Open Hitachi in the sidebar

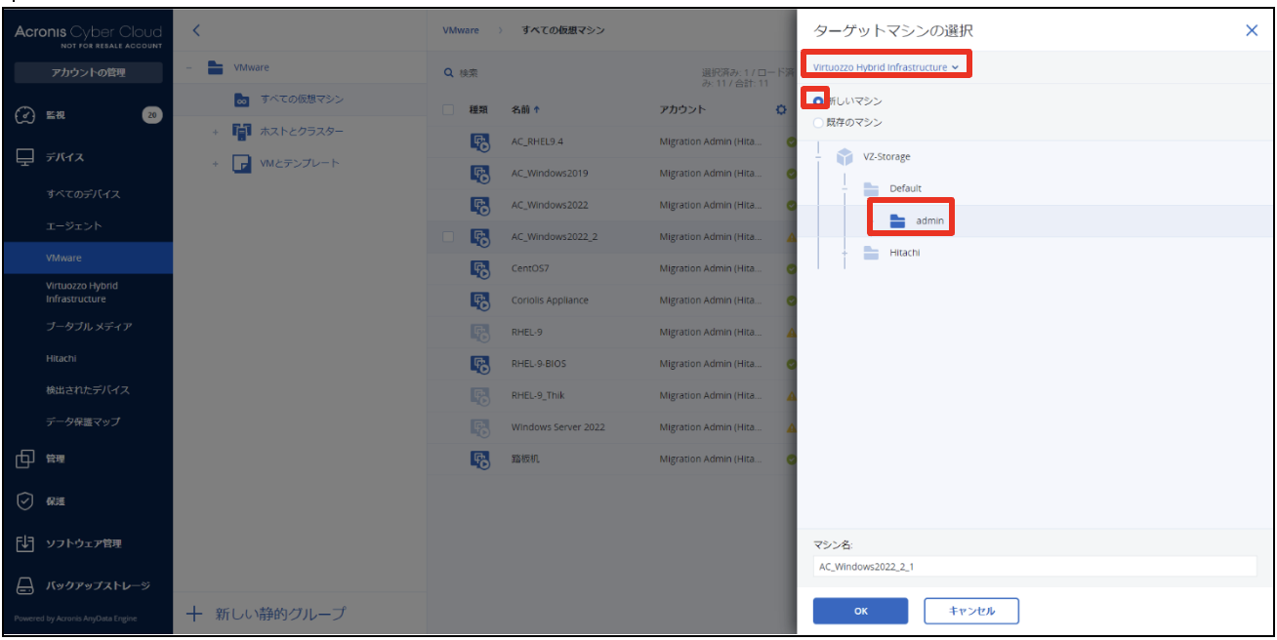(x=61, y=358)
